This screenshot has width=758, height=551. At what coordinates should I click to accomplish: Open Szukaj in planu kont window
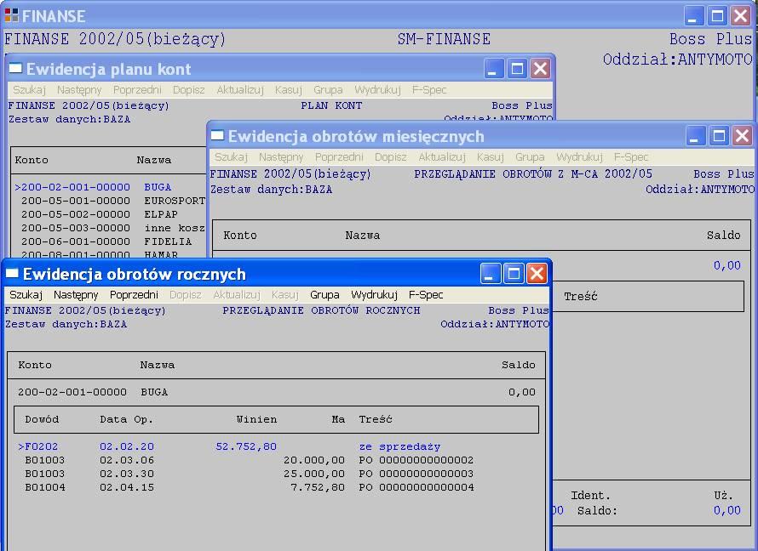coord(30,90)
